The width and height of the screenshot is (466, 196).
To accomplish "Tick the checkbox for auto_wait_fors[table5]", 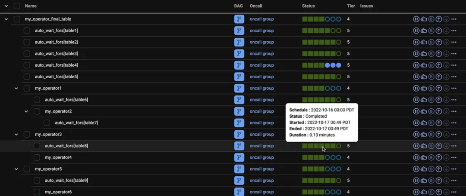I will point(27,77).
